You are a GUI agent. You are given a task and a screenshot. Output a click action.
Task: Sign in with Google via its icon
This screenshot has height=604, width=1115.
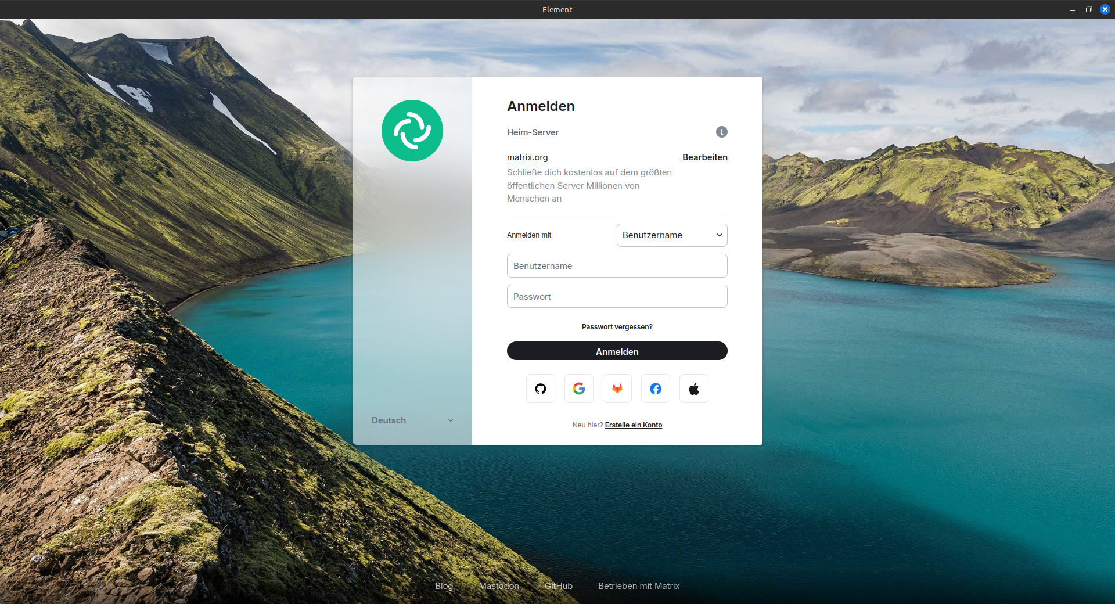[578, 389]
